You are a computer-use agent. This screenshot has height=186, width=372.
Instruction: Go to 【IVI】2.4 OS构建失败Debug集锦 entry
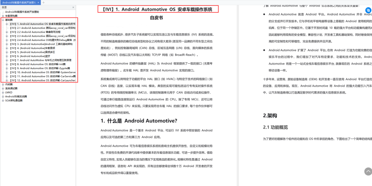tap(42, 40)
